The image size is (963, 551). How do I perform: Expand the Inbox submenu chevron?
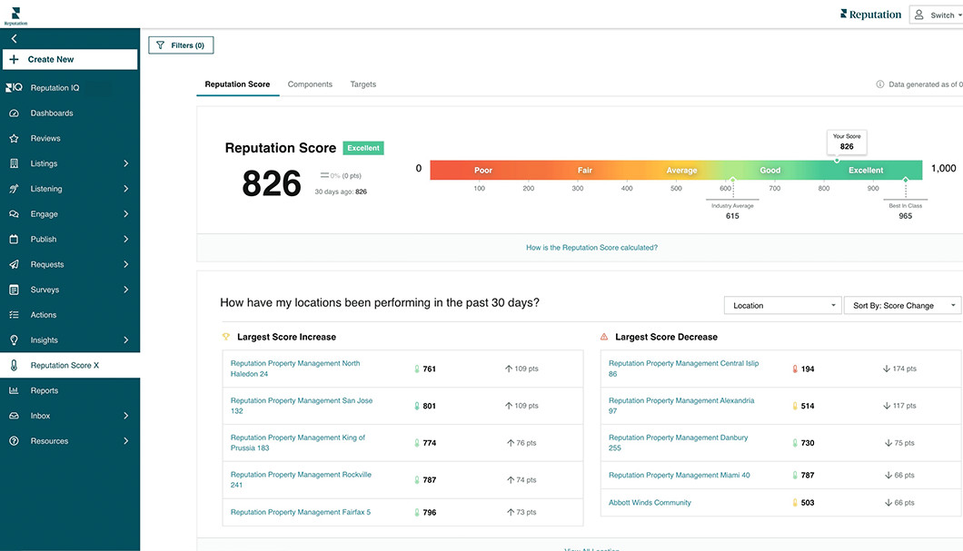[x=126, y=416]
